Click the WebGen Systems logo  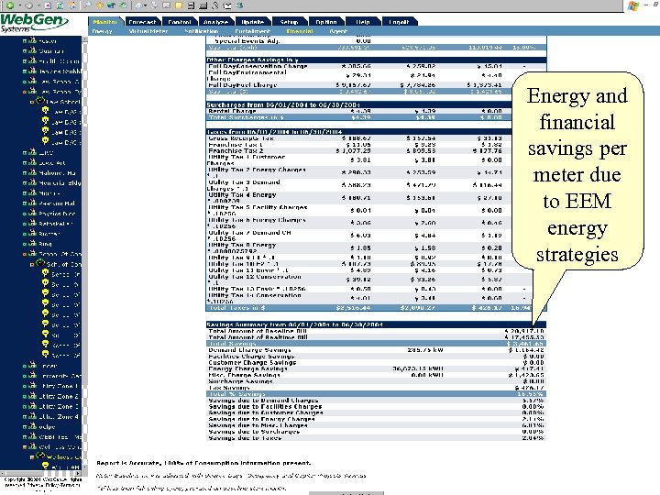(34, 23)
